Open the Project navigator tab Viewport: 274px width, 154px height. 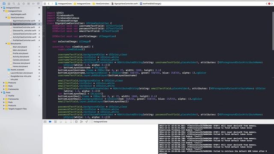[4, 3]
